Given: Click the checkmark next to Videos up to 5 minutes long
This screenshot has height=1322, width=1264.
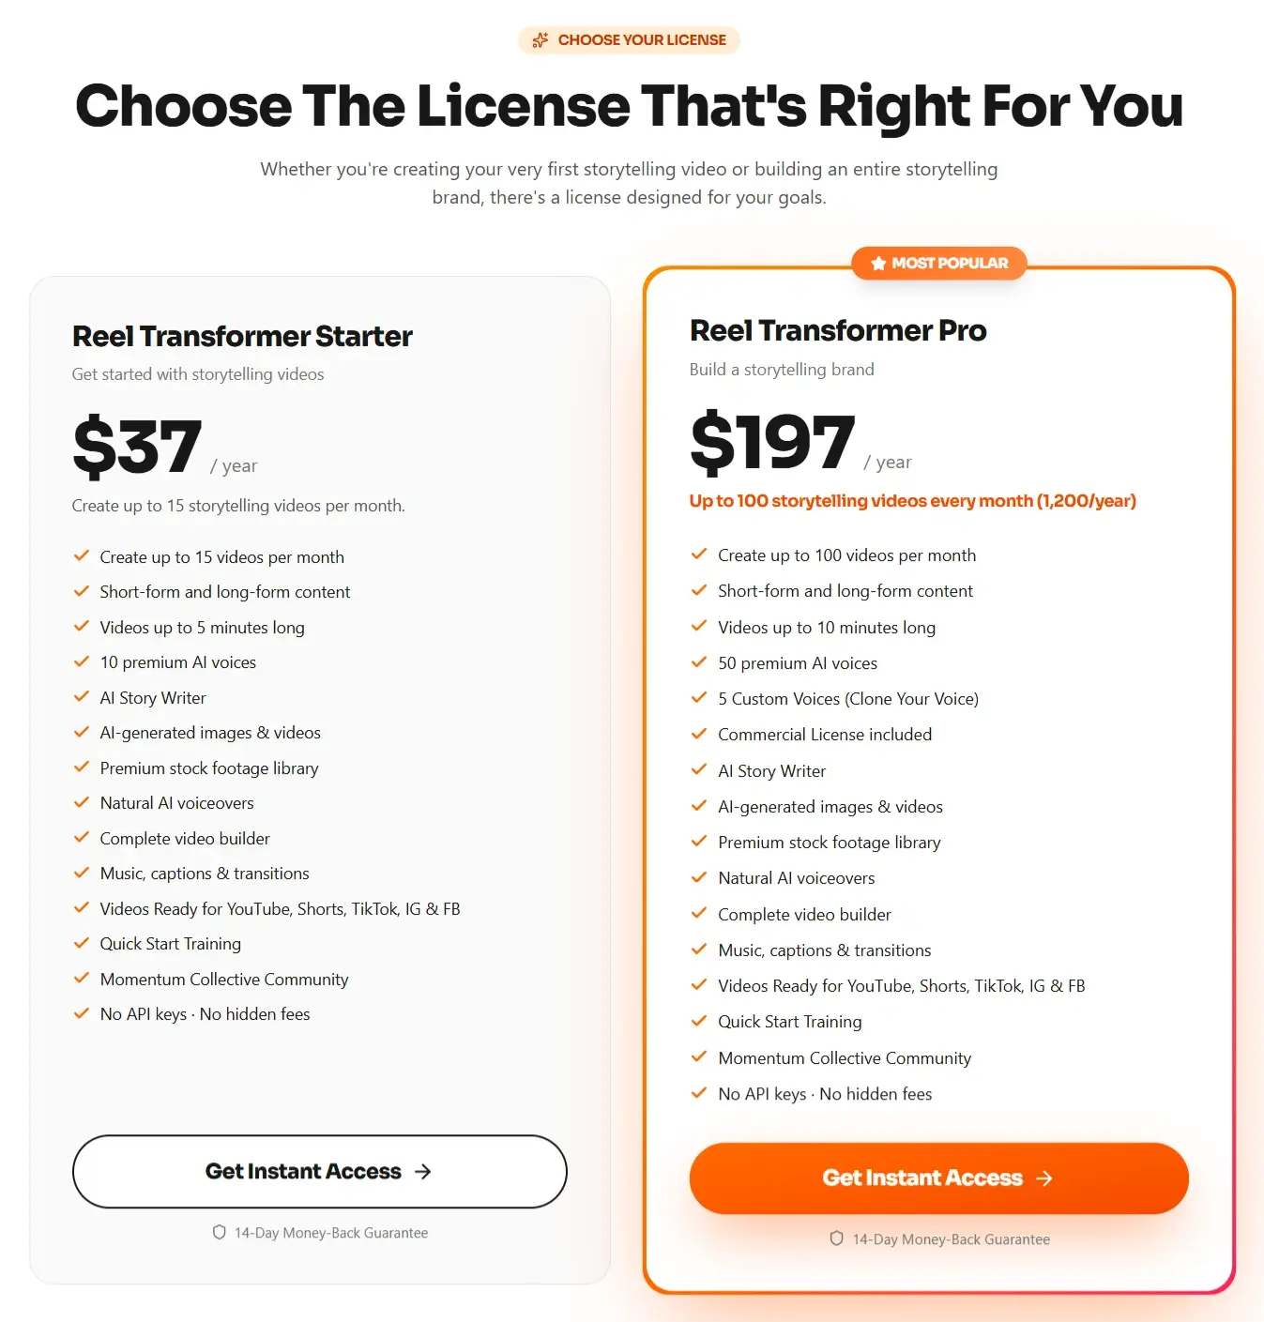Looking at the screenshot, I should (x=82, y=627).
